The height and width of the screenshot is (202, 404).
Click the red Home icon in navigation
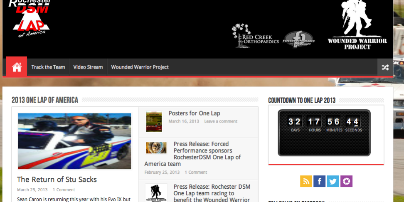coord(17,67)
